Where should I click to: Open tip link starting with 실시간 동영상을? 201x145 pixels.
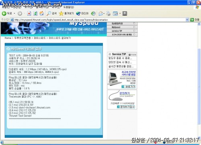(x=121, y=66)
